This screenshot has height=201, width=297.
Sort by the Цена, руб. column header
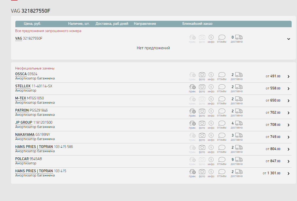click(32, 24)
